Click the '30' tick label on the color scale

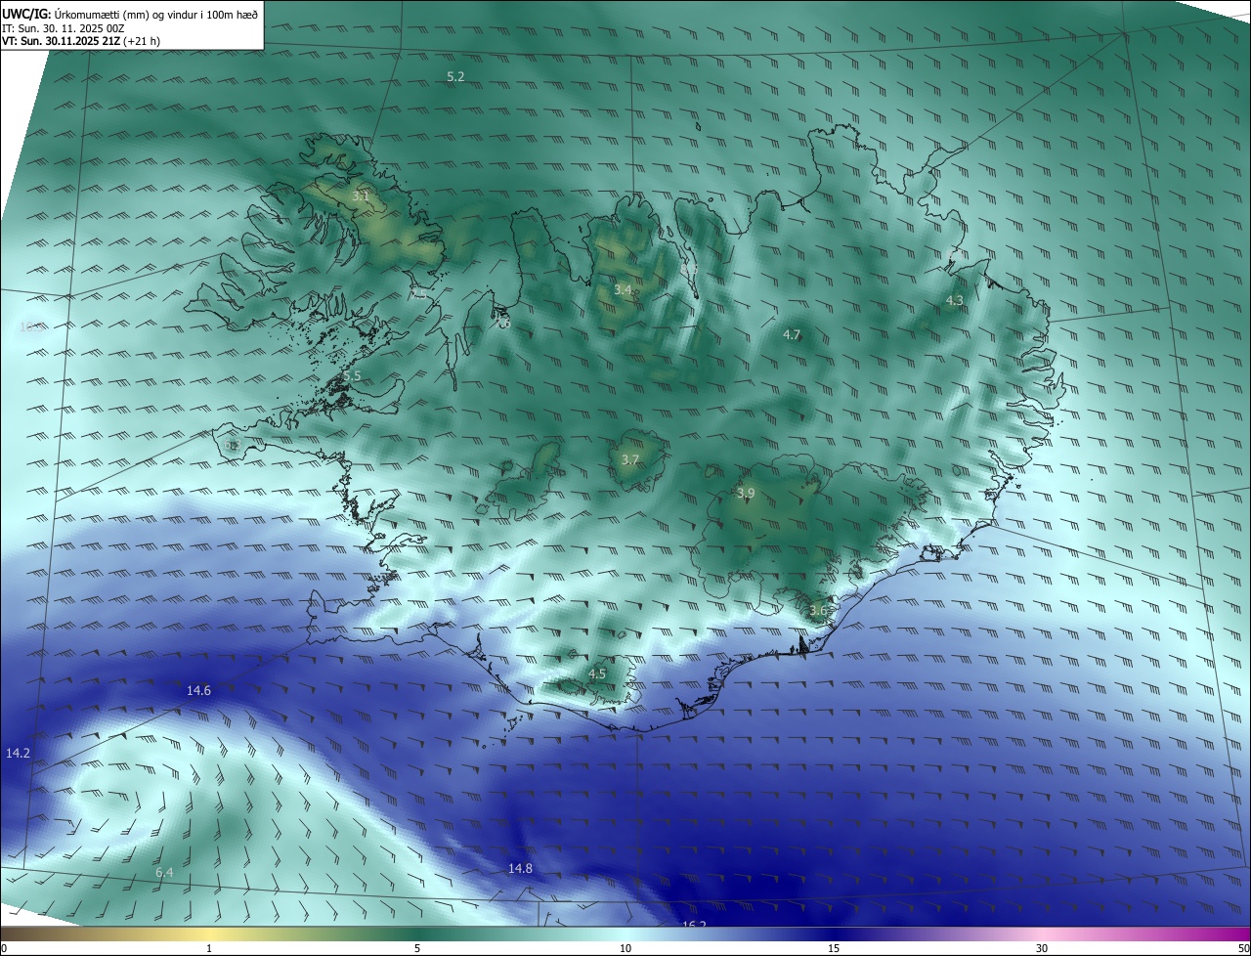[x=1042, y=949]
